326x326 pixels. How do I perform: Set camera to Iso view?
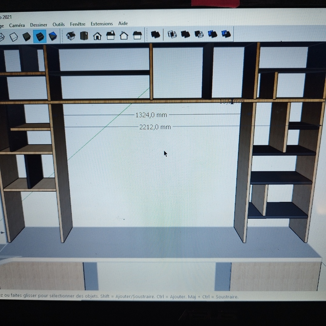point(71,36)
